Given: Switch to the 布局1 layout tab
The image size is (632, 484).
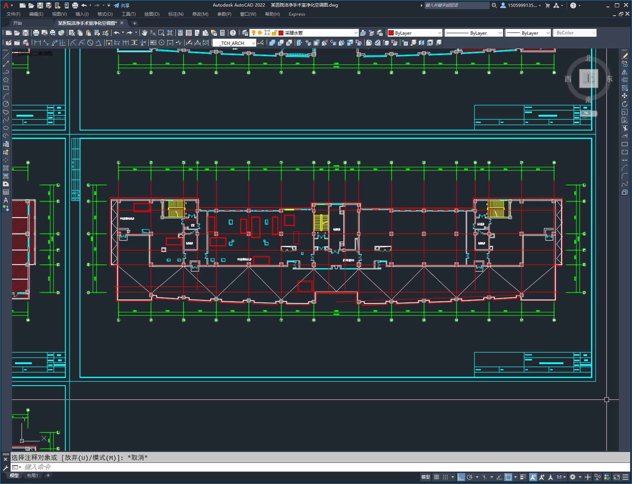Looking at the screenshot, I should [32, 475].
